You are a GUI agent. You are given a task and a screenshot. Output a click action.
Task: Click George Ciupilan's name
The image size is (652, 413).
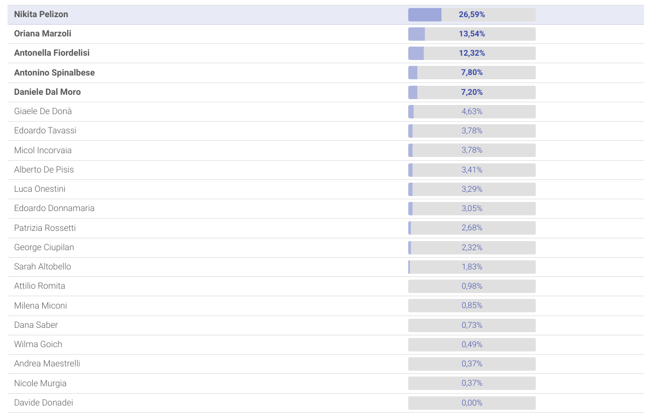click(x=44, y=247)
